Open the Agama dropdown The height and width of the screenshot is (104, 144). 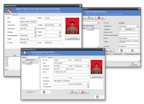(60, 36)
